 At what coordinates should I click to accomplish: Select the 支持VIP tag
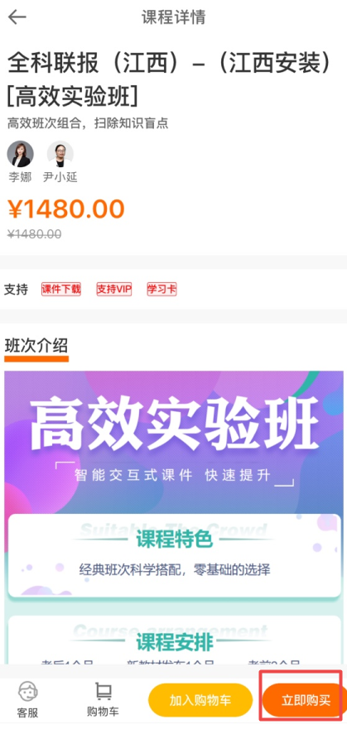pos(114,289)
